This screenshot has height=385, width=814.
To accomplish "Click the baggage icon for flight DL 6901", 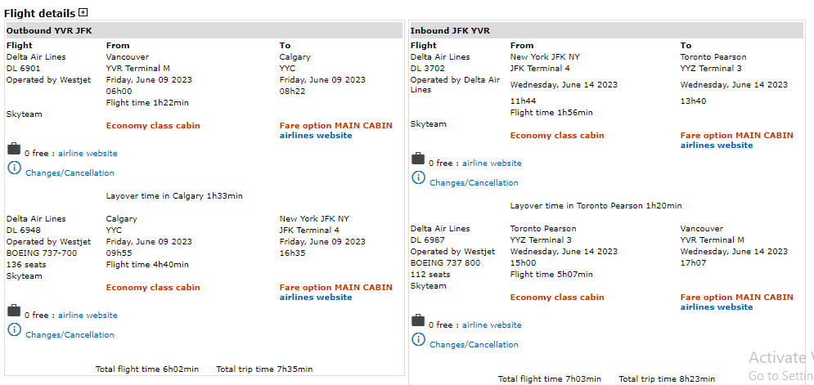I will pyautogui.click(x=13, y=149).
